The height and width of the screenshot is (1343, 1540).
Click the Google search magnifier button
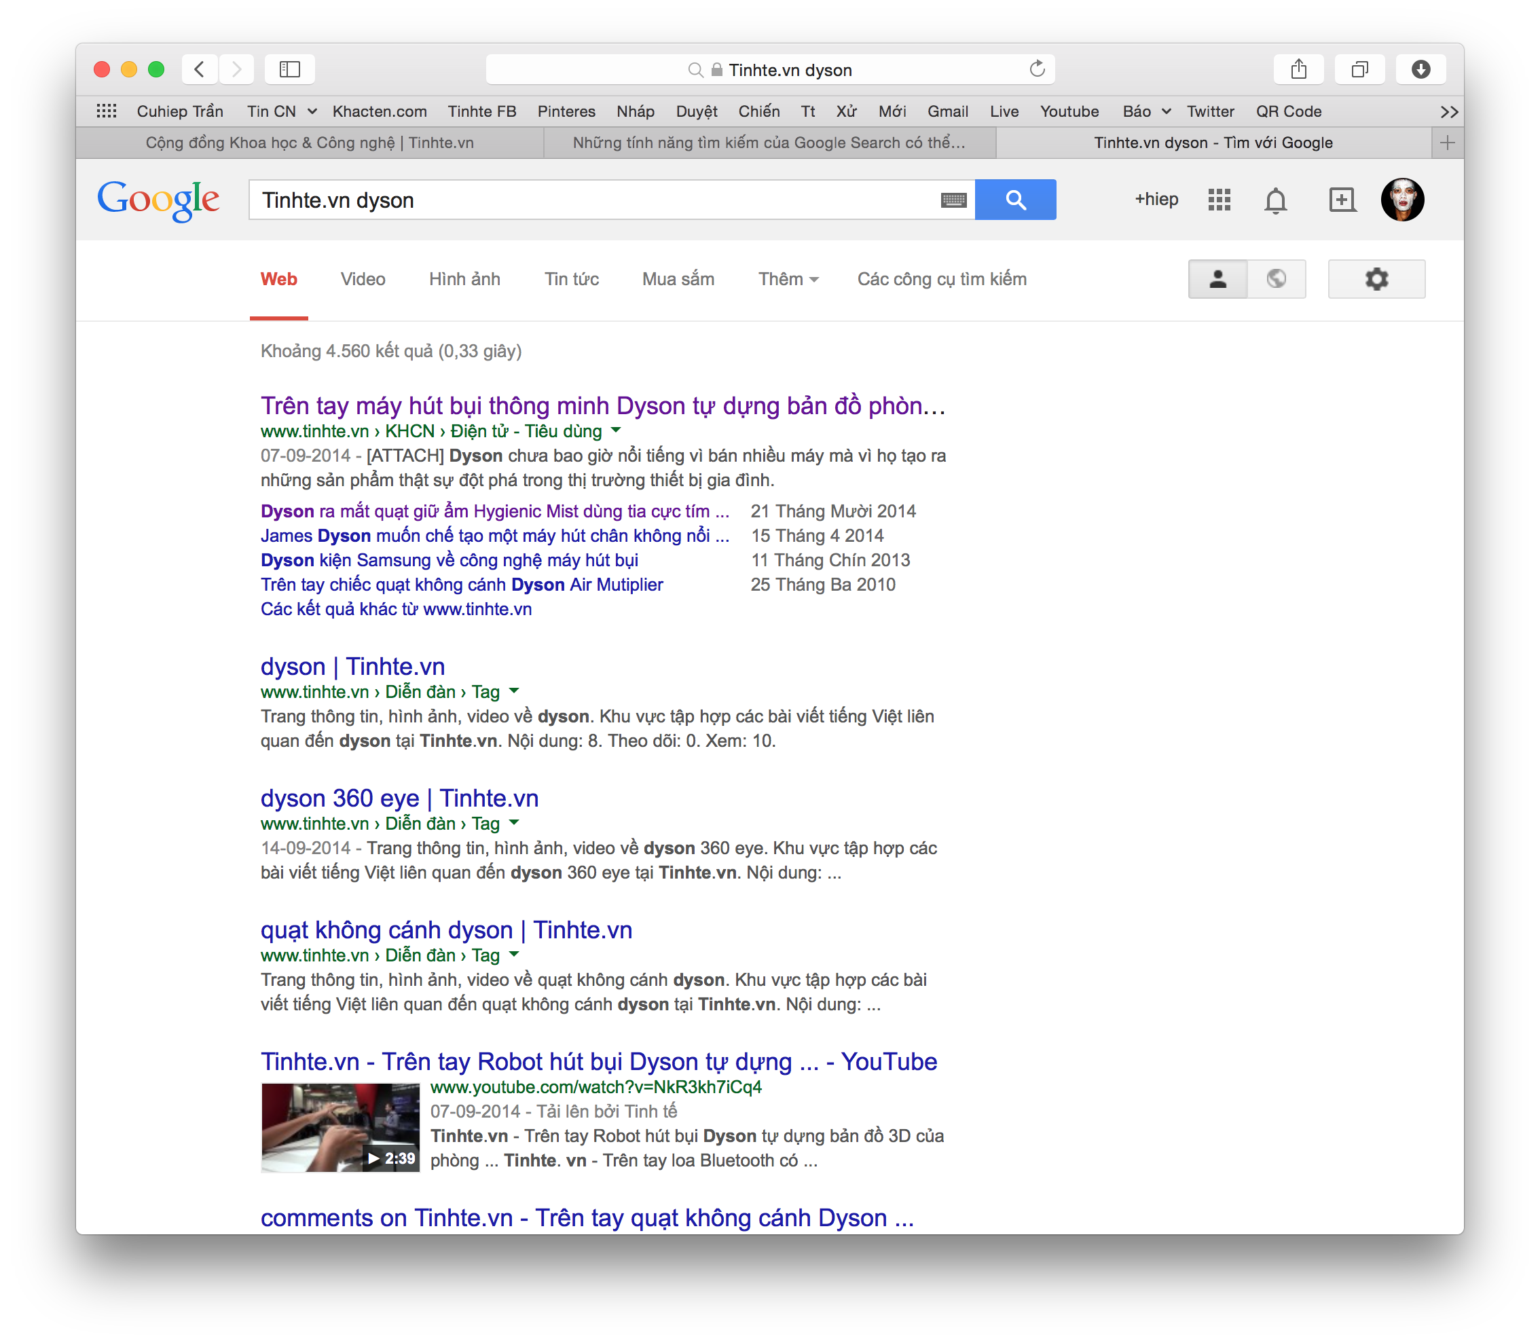pos(1015,200)
